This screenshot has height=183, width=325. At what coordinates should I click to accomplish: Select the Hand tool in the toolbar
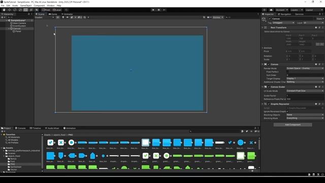click(x=4, y=10)
